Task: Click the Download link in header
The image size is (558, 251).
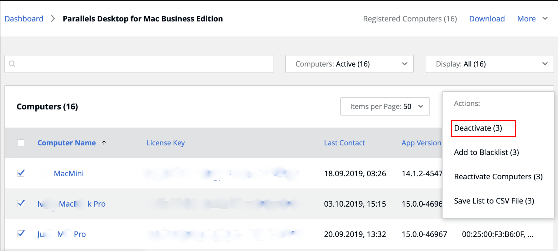Action: click(x=487, y=19)
